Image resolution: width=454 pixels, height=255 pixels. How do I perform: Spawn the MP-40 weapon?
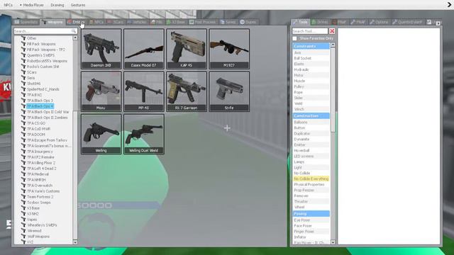tap(143, 91)
